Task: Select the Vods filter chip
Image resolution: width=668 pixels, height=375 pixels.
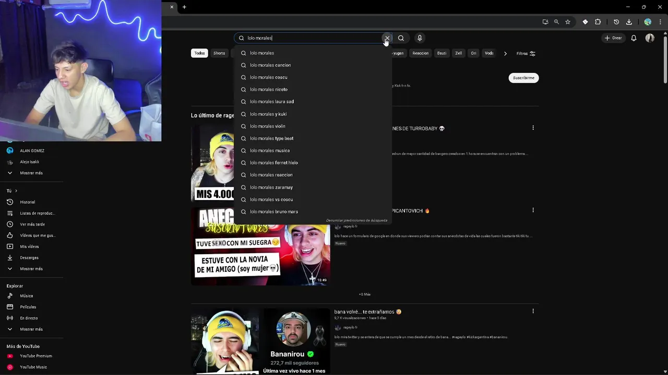Action: click(489, 53)
